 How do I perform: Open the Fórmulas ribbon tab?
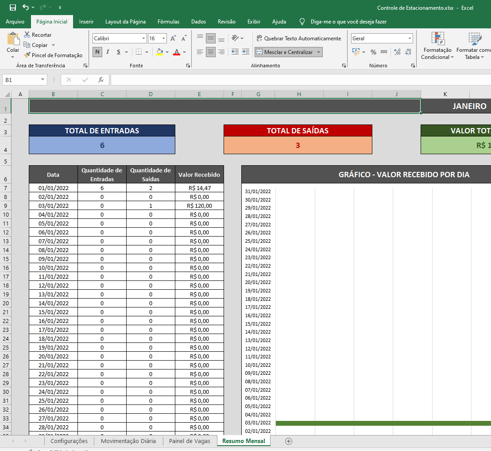pyautogui.click(x=168, y=21)
